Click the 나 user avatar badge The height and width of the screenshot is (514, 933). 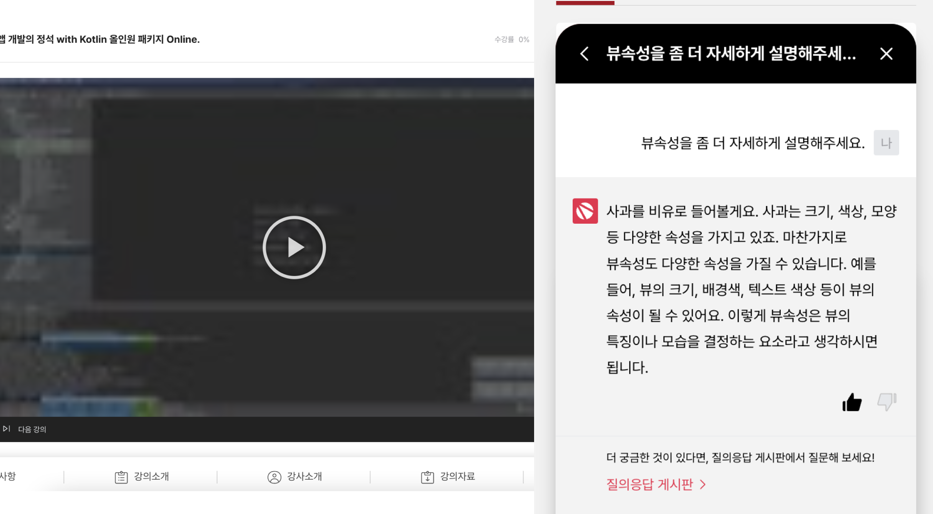(x=886, y=143)
